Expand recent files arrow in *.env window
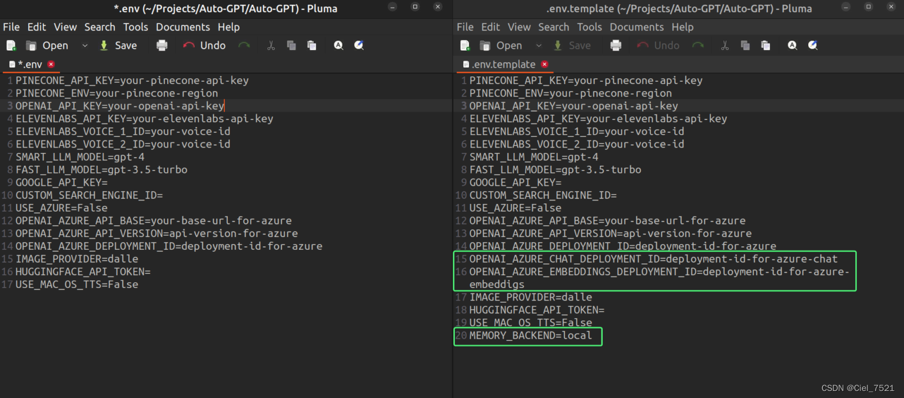Viewport: 904px width, 398px height. [85, 45]
